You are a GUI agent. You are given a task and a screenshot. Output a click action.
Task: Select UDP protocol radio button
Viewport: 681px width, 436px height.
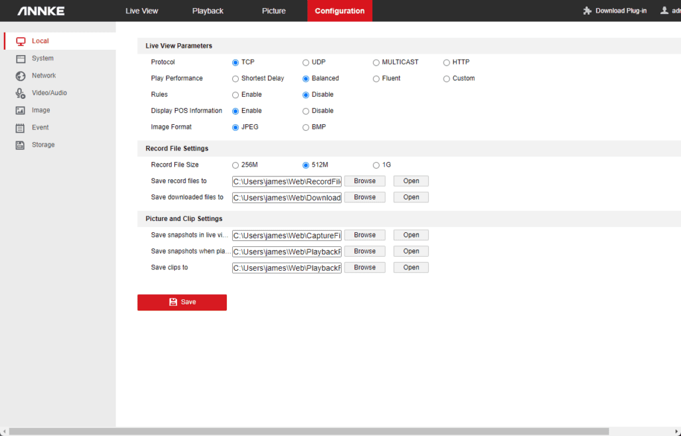click(x=306, y=62)
